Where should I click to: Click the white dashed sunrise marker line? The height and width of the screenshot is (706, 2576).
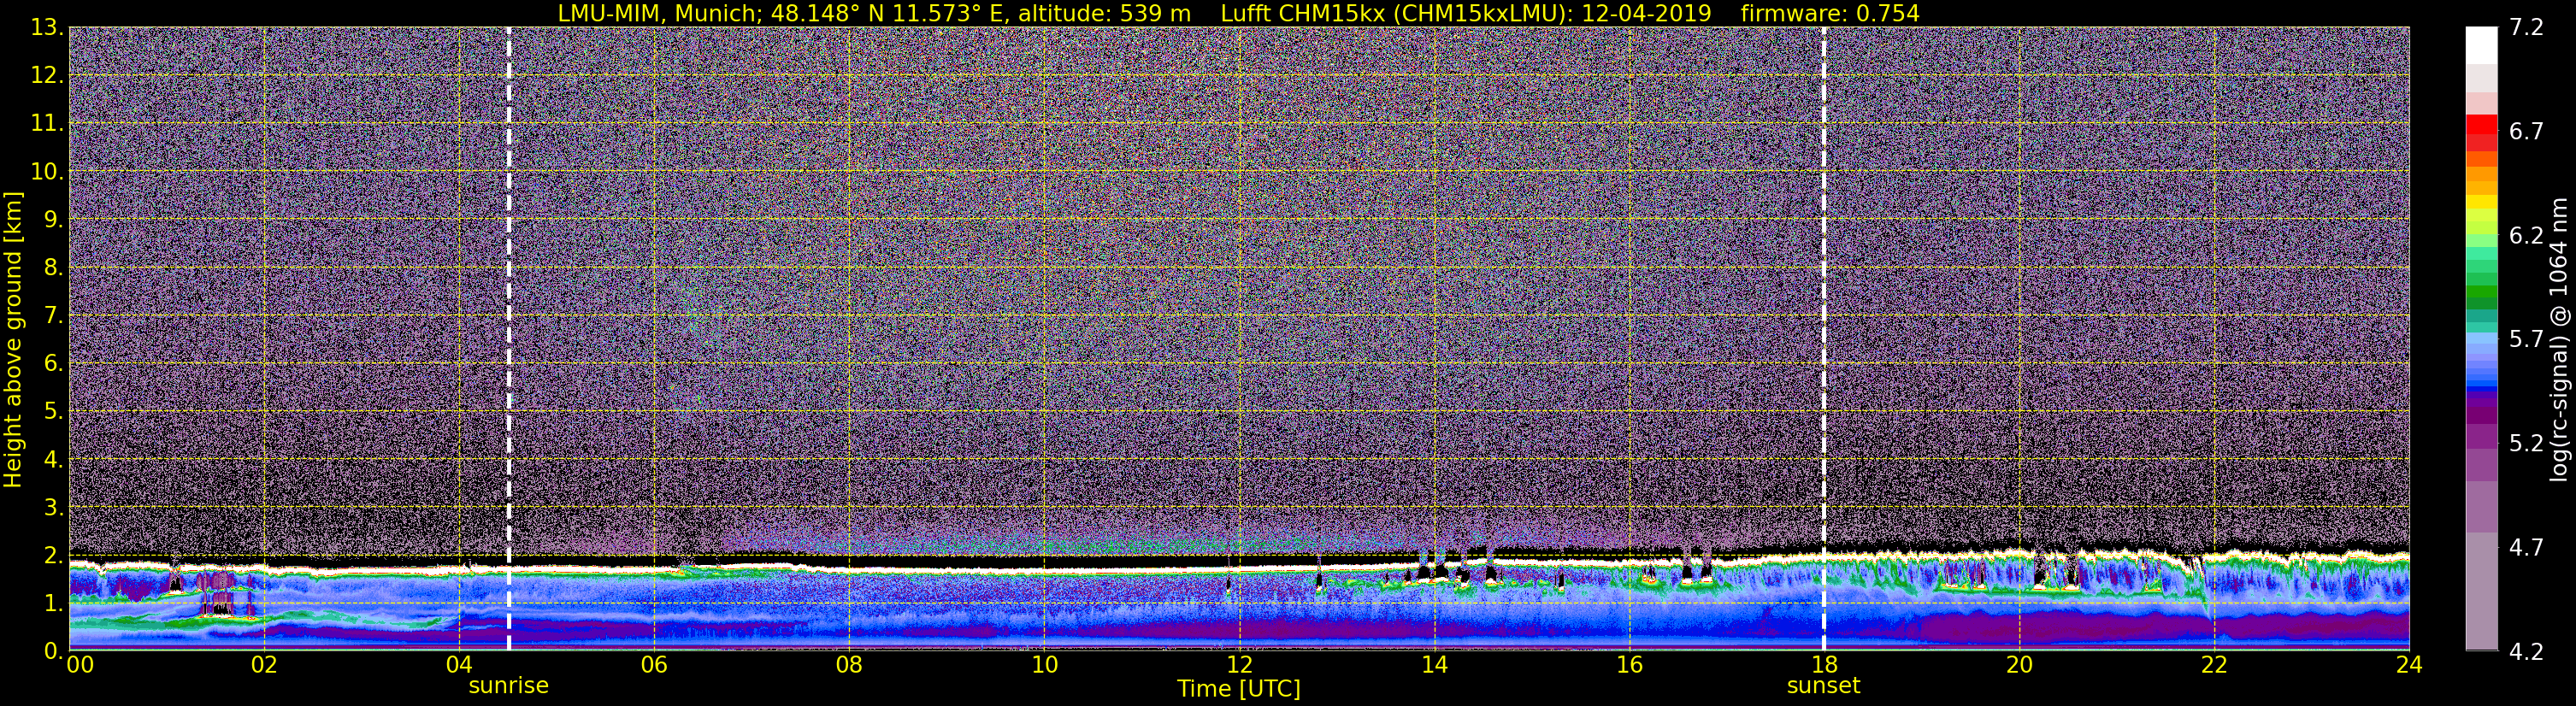point(508,339)
